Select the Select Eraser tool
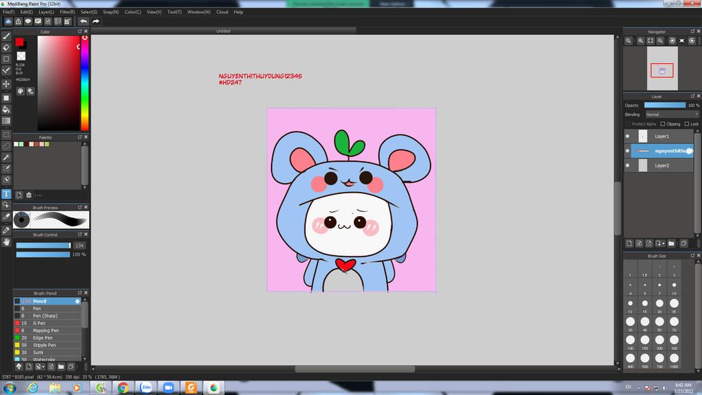Image resolution: width=702 pixels, height=395 pixels. point(6,180)
